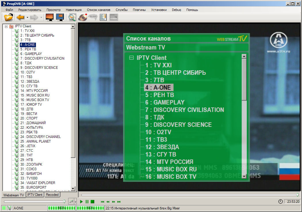Select 6 : GAMEPLAY in sidebar
Screen dimensions: 302x212
[x=31, y=54]
